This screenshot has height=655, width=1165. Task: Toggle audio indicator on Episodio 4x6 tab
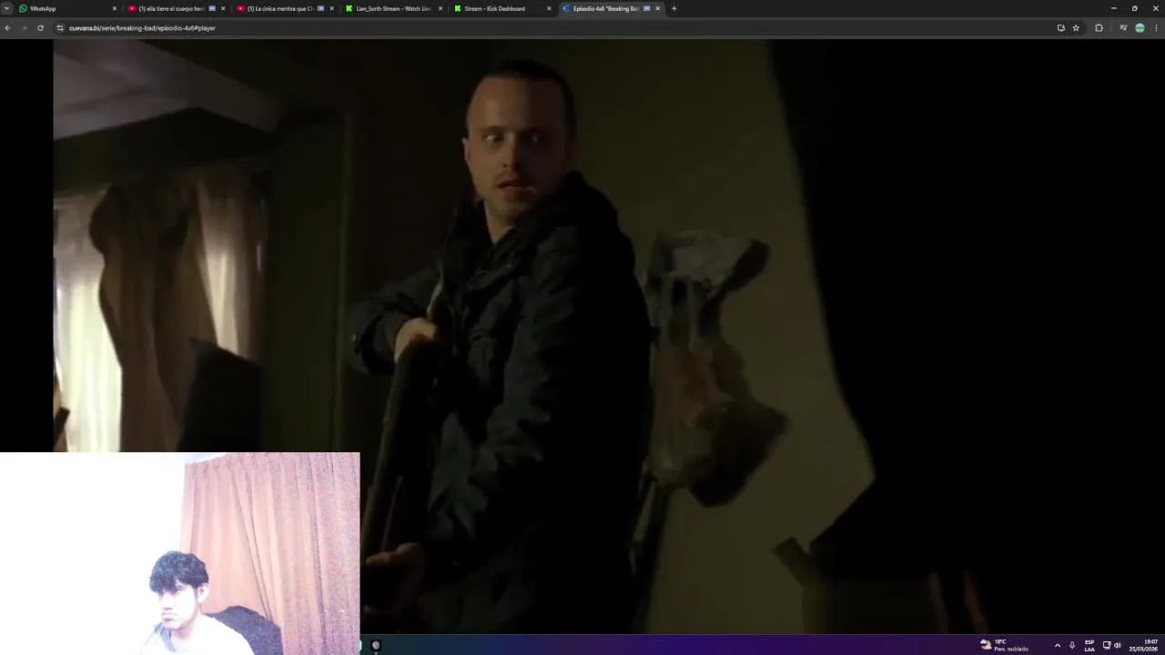point(647,8)
